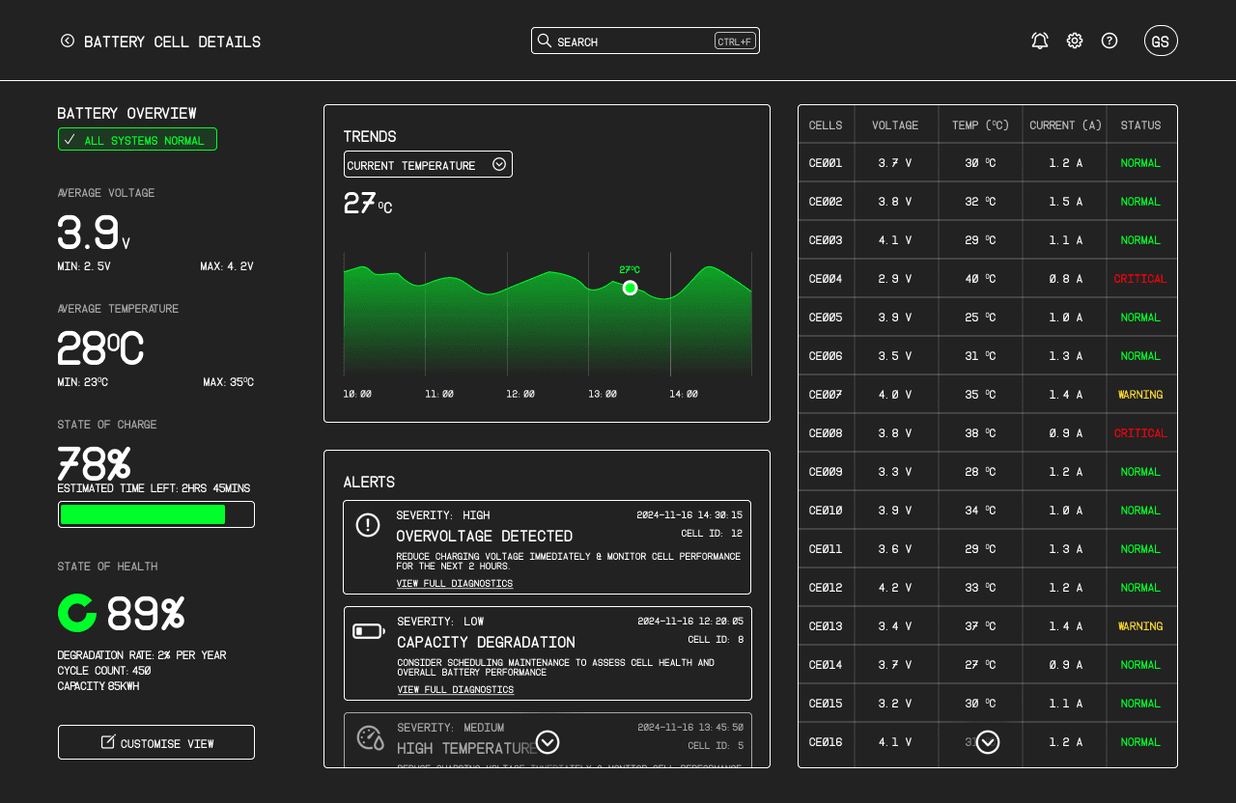Click the Voltage column header
1236x803 pixels.
[895, 125]
